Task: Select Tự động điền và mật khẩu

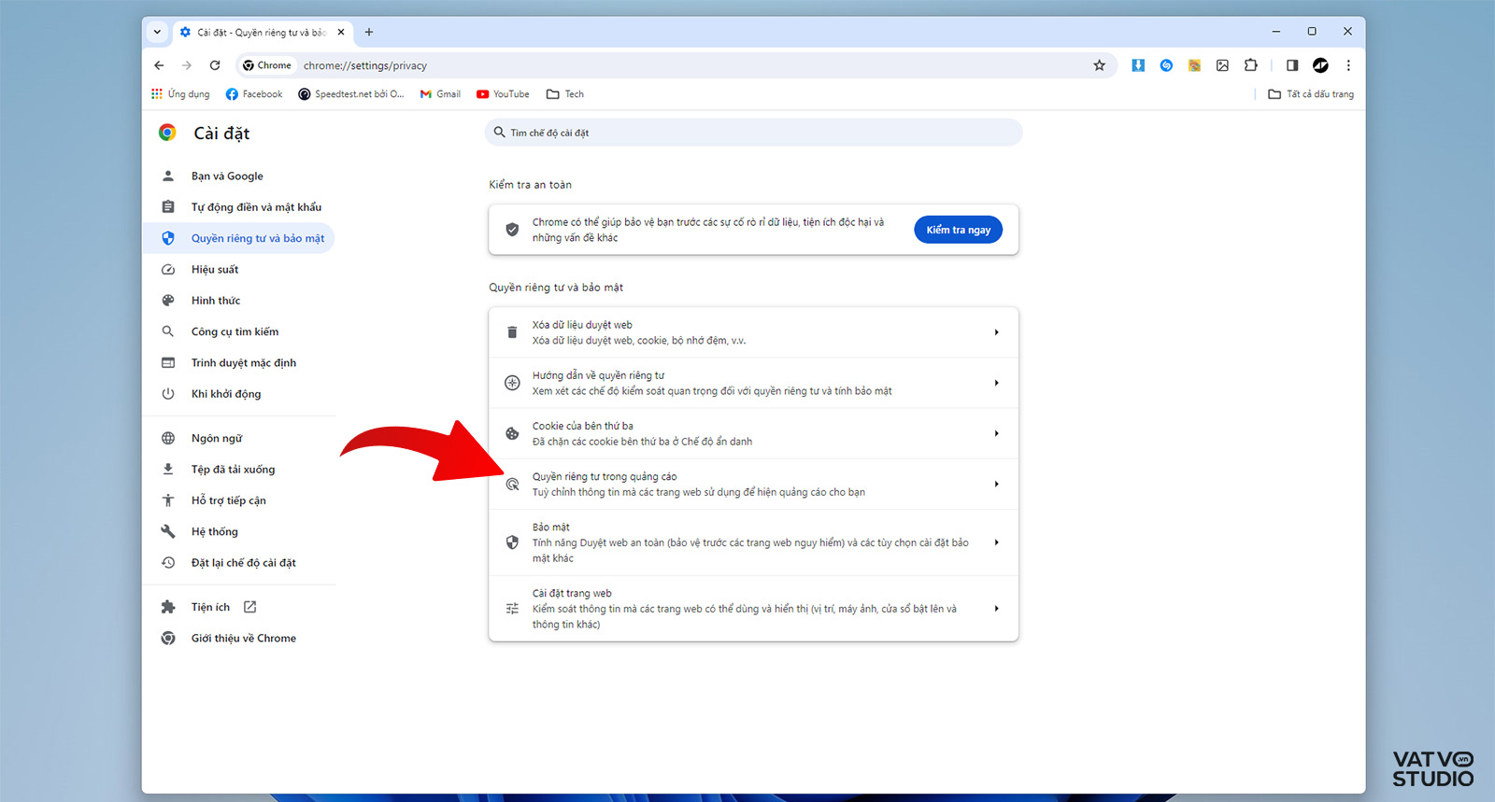Action: pyautogui.click(x=239, y=207)
